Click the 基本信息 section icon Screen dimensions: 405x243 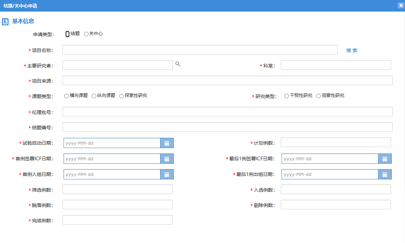[5, 22]
